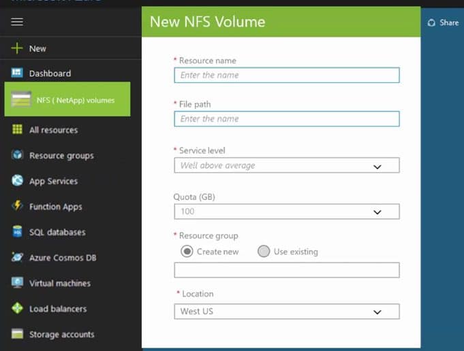Click the NFS (NetApp) volumes icon

[x=20, y=99]
